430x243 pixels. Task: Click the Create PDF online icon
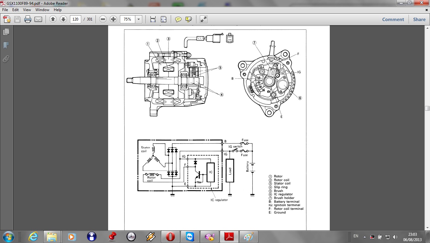[7, 19]
